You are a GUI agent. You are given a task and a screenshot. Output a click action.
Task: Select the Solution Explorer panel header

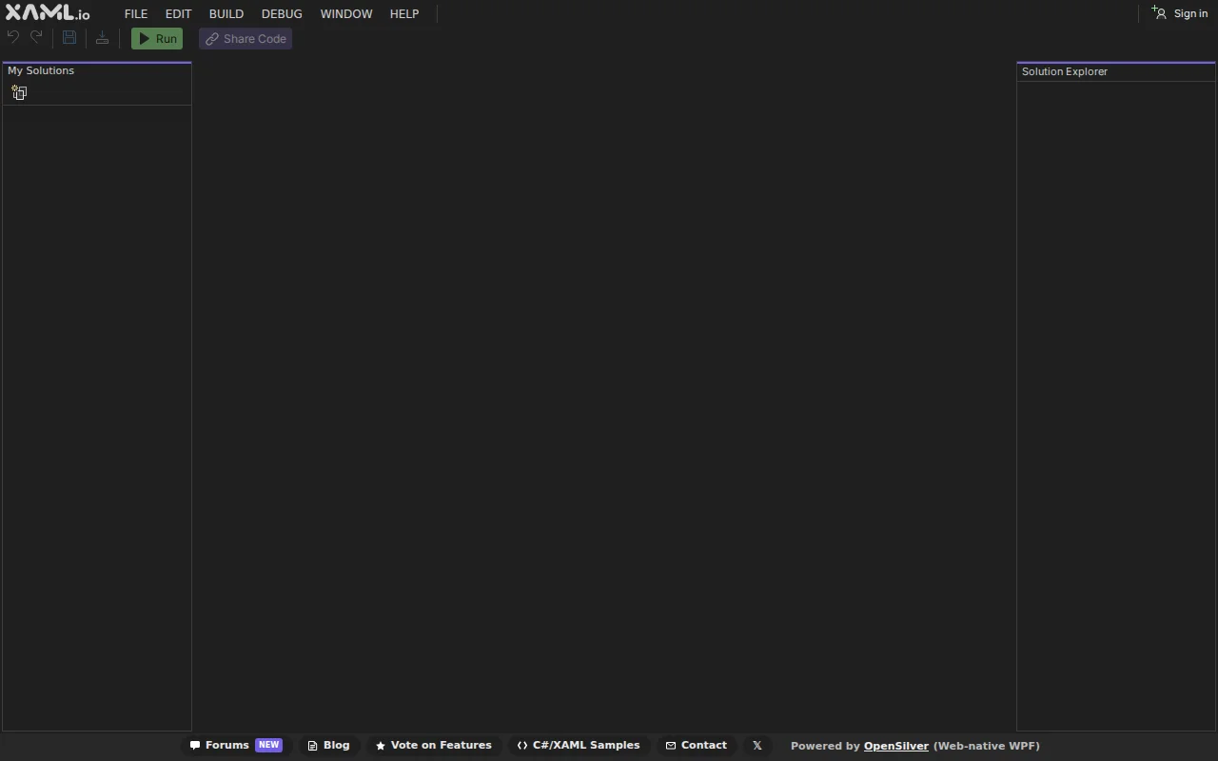click(1065, 71)
